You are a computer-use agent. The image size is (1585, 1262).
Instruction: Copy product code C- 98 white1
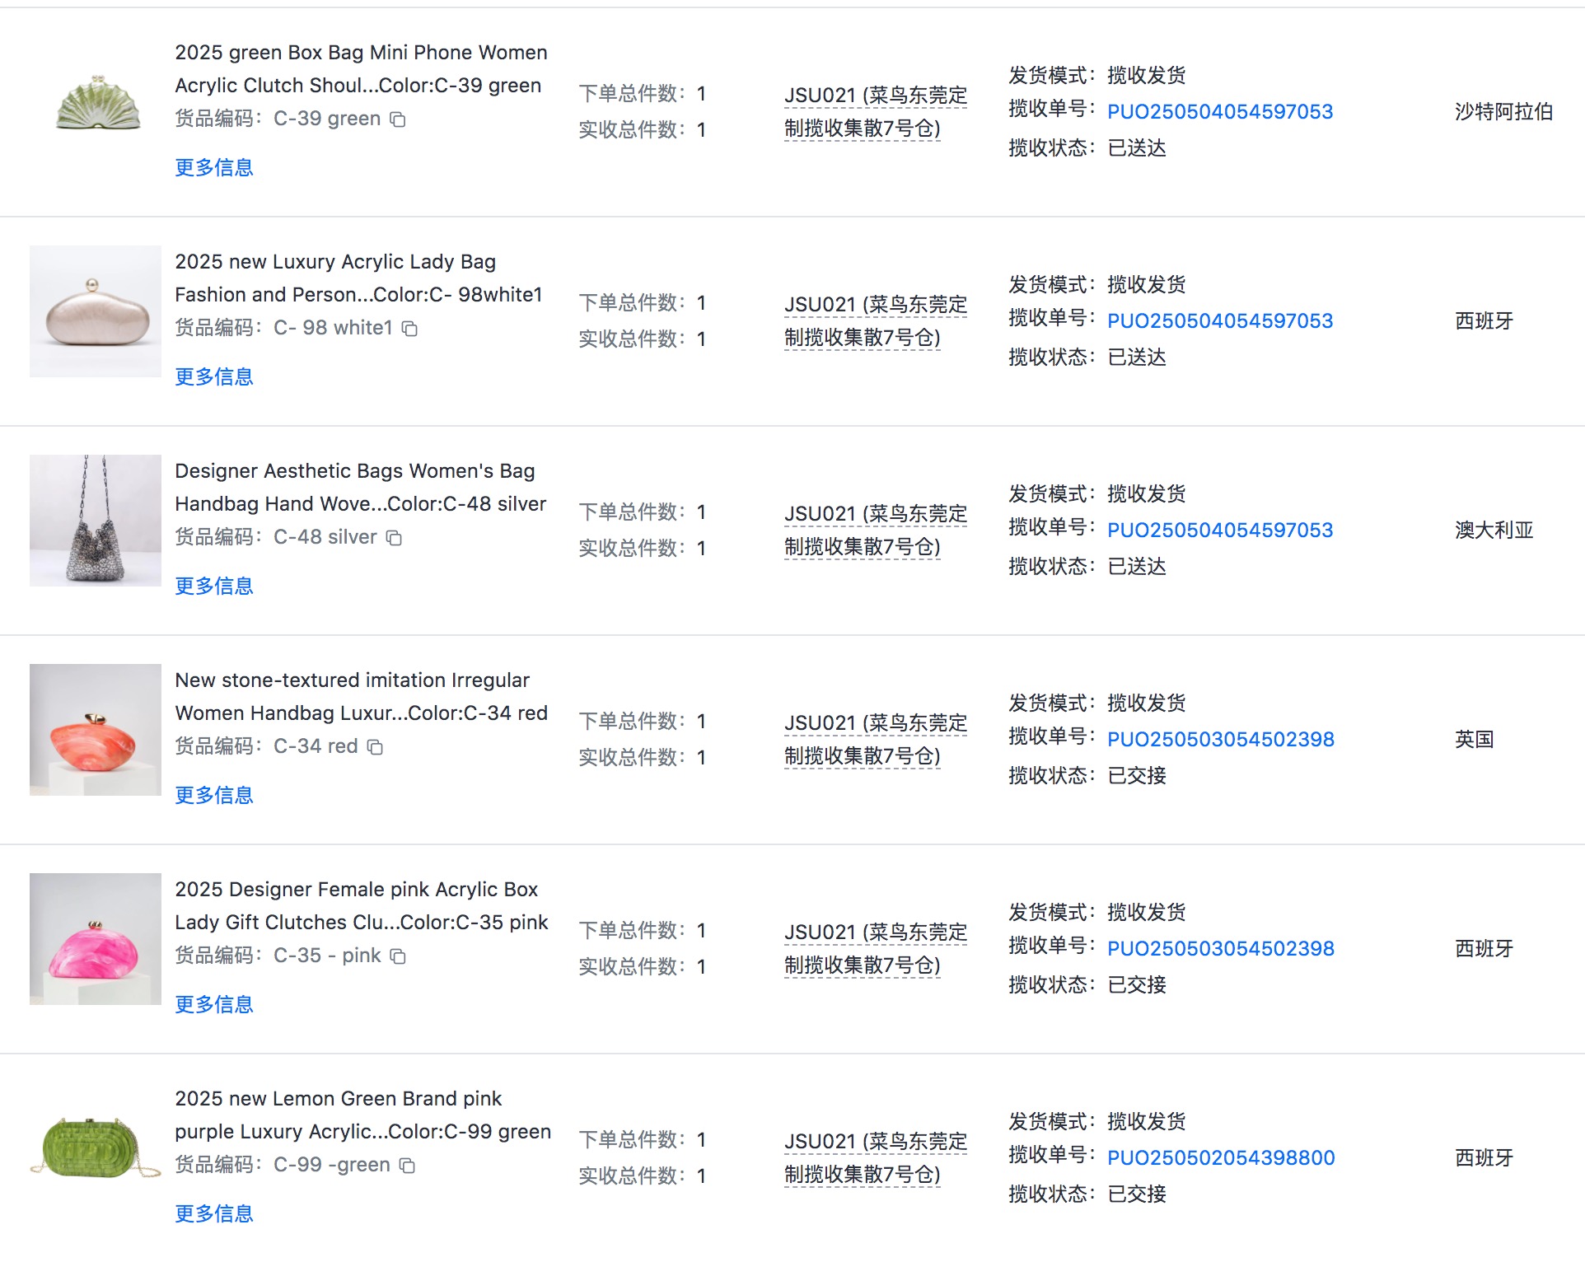coord(409,329)
